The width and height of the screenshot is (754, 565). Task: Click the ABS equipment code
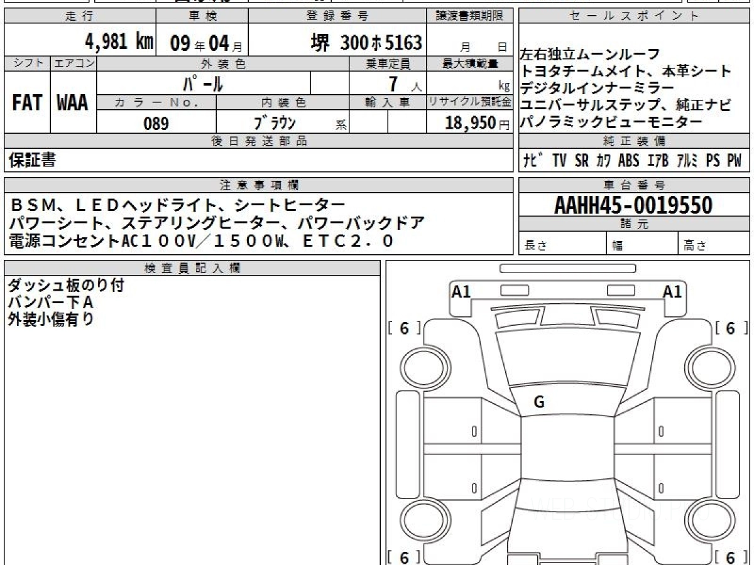[628, 161]
